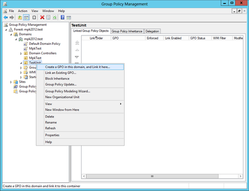
Task: Sort by the WMI Filter column header
Action: coord(222,38)
